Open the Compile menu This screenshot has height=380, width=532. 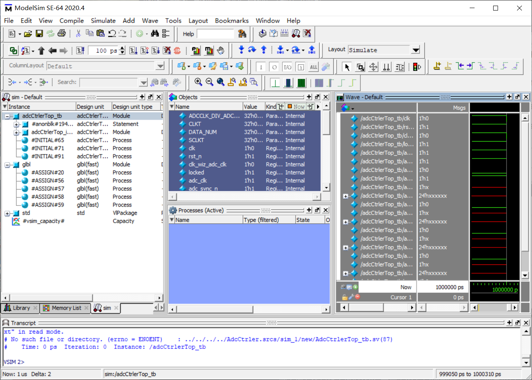72,21
